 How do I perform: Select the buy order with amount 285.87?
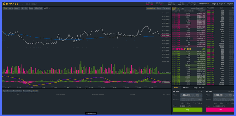(189, 81)
